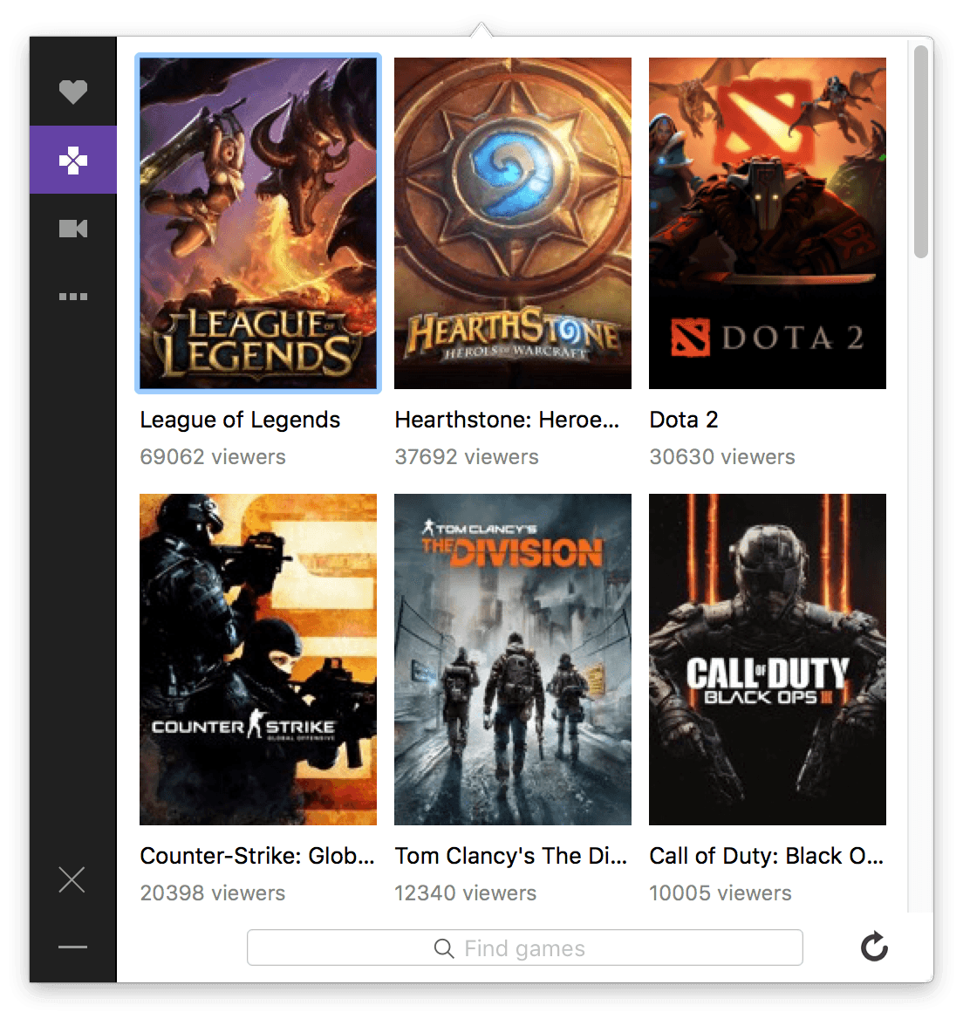The width and height of the screenshot is (963, 1019).
Task: Click the "Call of Duty: Black O..." title text
Action: pos(766,856)
